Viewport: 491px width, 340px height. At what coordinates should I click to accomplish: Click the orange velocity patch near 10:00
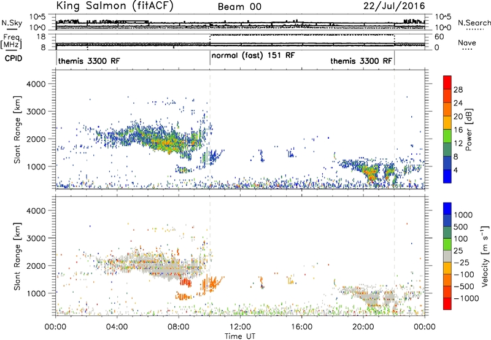tap(212, 284)
